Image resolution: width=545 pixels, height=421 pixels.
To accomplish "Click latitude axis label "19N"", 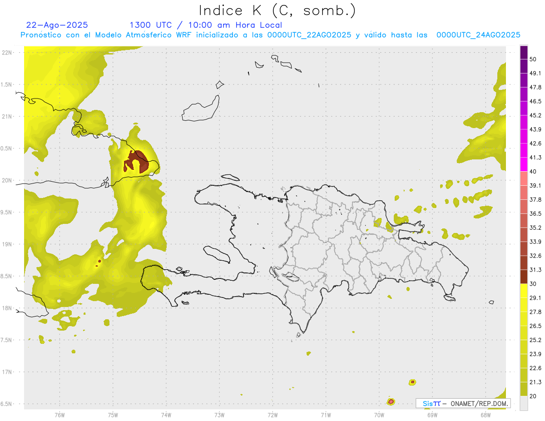I will 7,244.
